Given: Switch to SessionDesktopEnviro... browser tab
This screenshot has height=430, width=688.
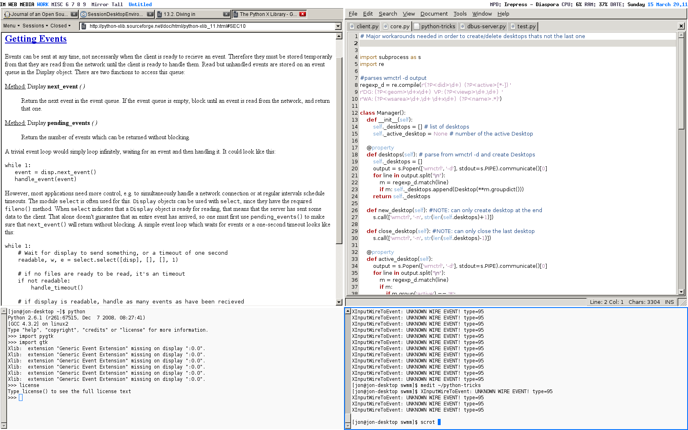Looking at the screenshot, I should (117, 14).
